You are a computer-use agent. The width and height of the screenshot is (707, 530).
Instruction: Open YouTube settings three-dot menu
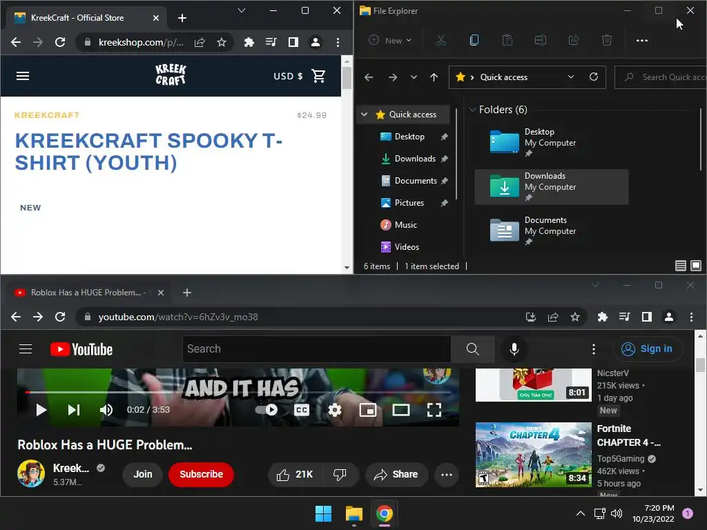tap(593, 349)
